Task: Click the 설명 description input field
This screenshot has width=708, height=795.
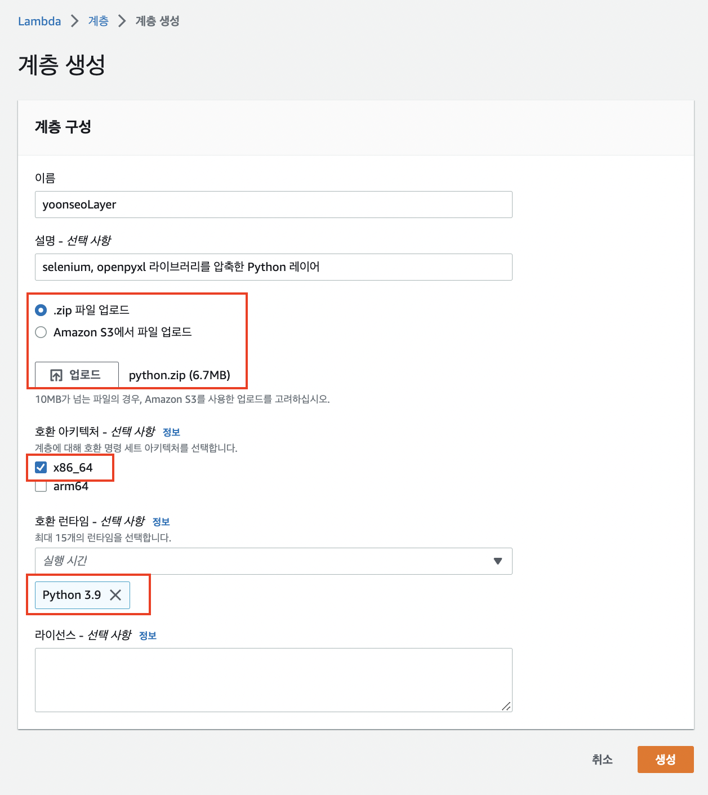Action: click(273, 267)
